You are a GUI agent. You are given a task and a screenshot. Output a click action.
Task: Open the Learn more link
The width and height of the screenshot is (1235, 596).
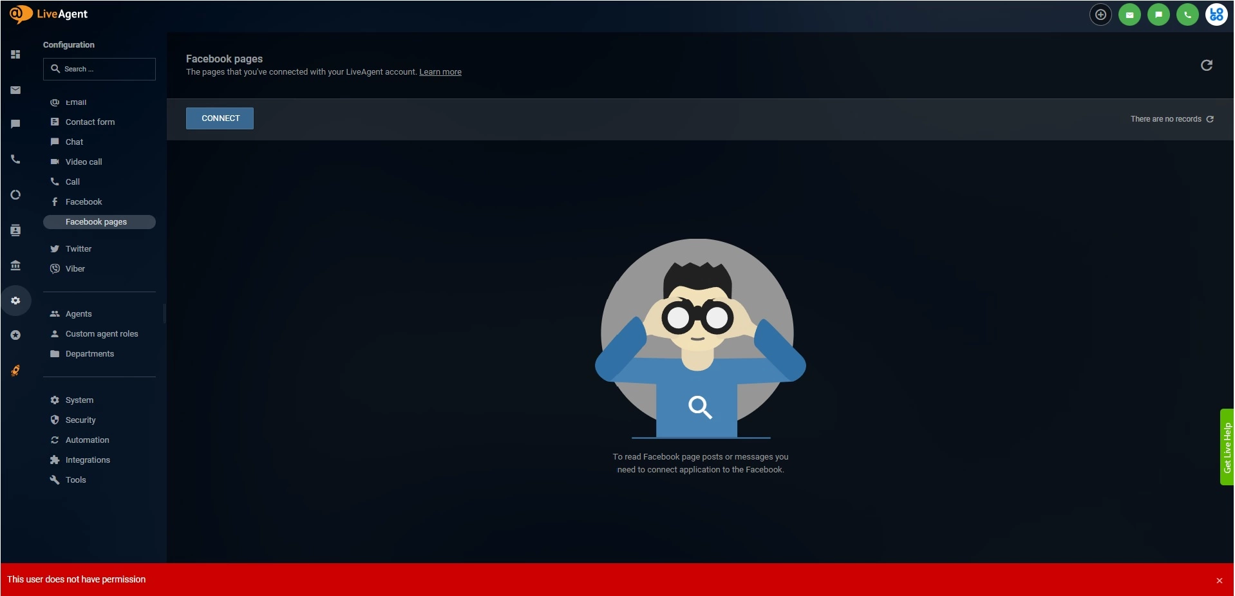tap(440, 71)
